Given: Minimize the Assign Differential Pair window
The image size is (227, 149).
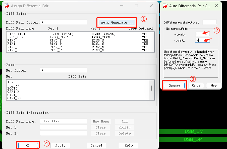Looking at the screenshot, I should click(x=122, y=6).
